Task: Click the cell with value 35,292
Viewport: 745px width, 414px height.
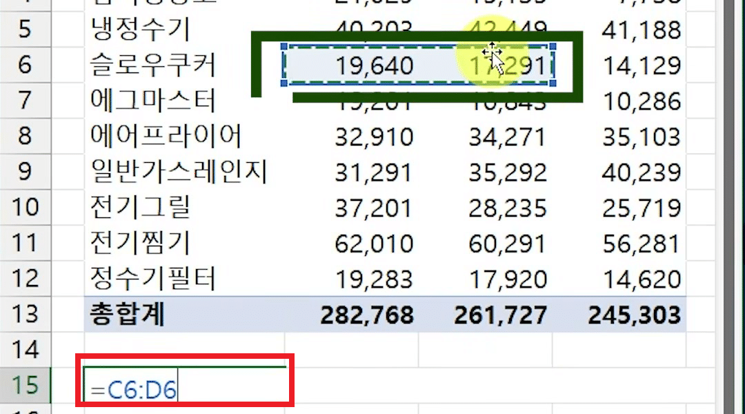Action: [486, 172]
